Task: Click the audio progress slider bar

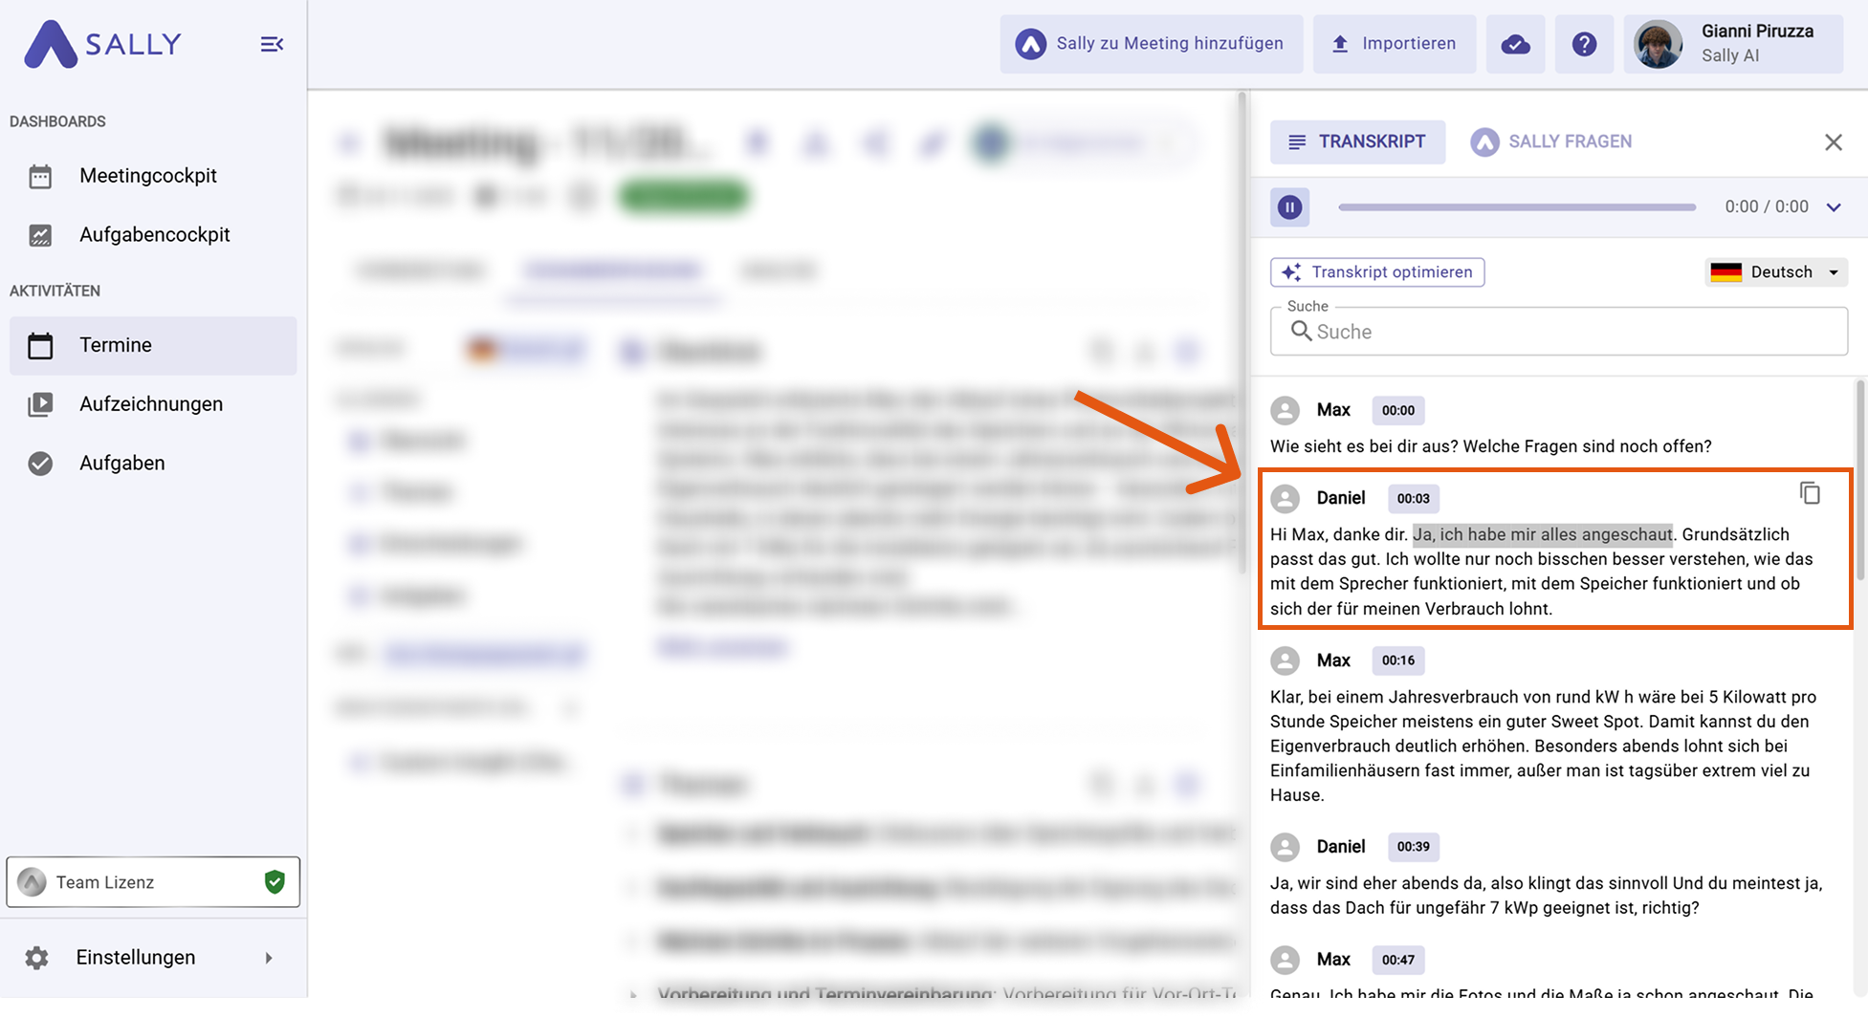Action: coord(1516,207)
